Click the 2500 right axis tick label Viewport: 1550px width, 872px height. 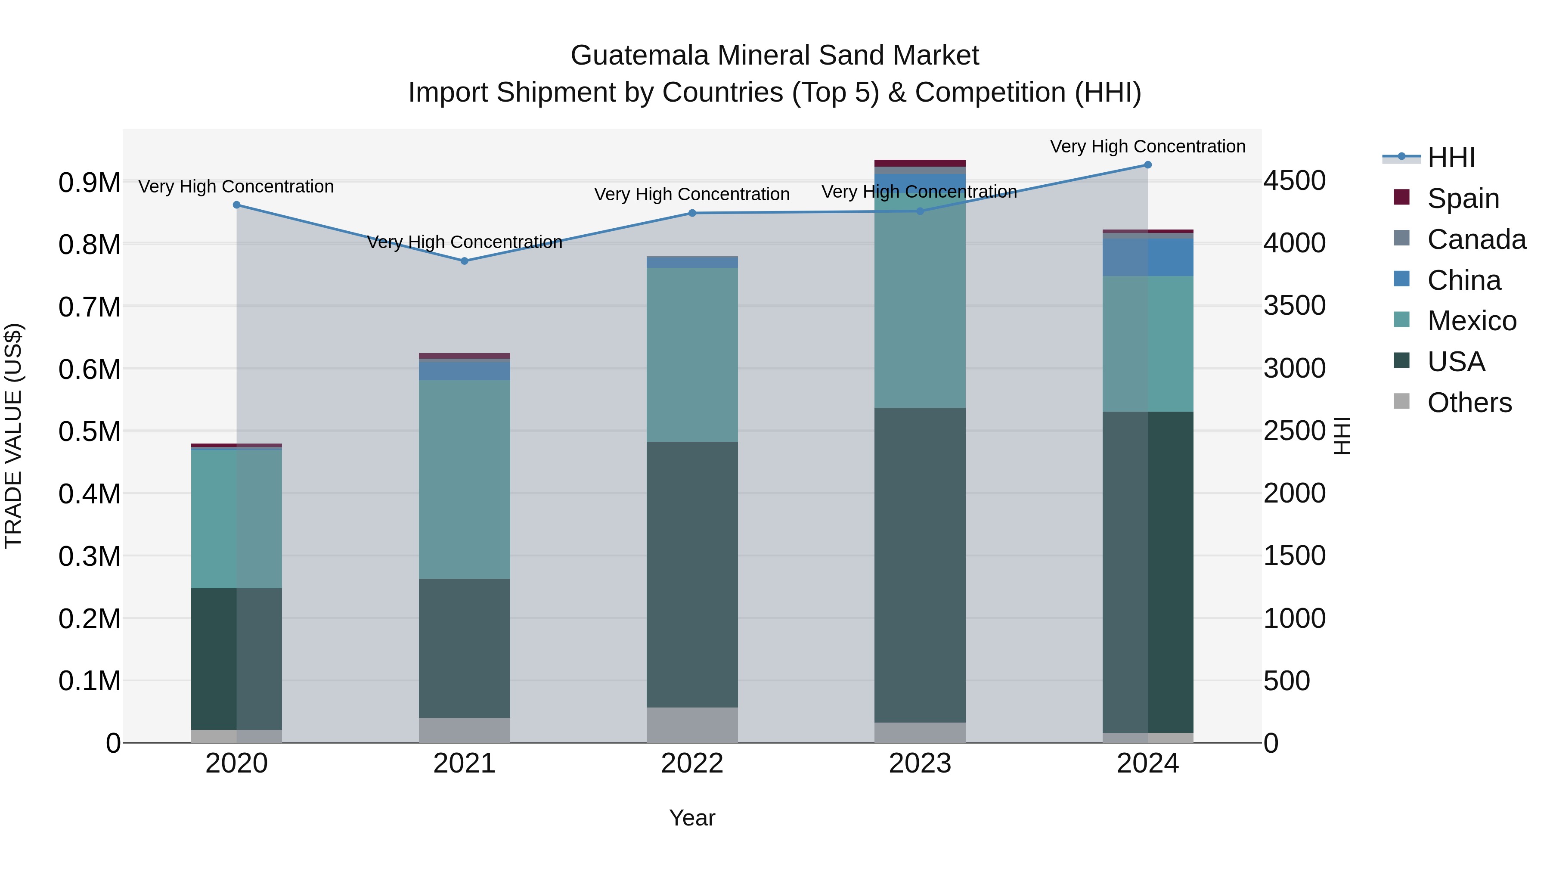(x=1295, y=431)
